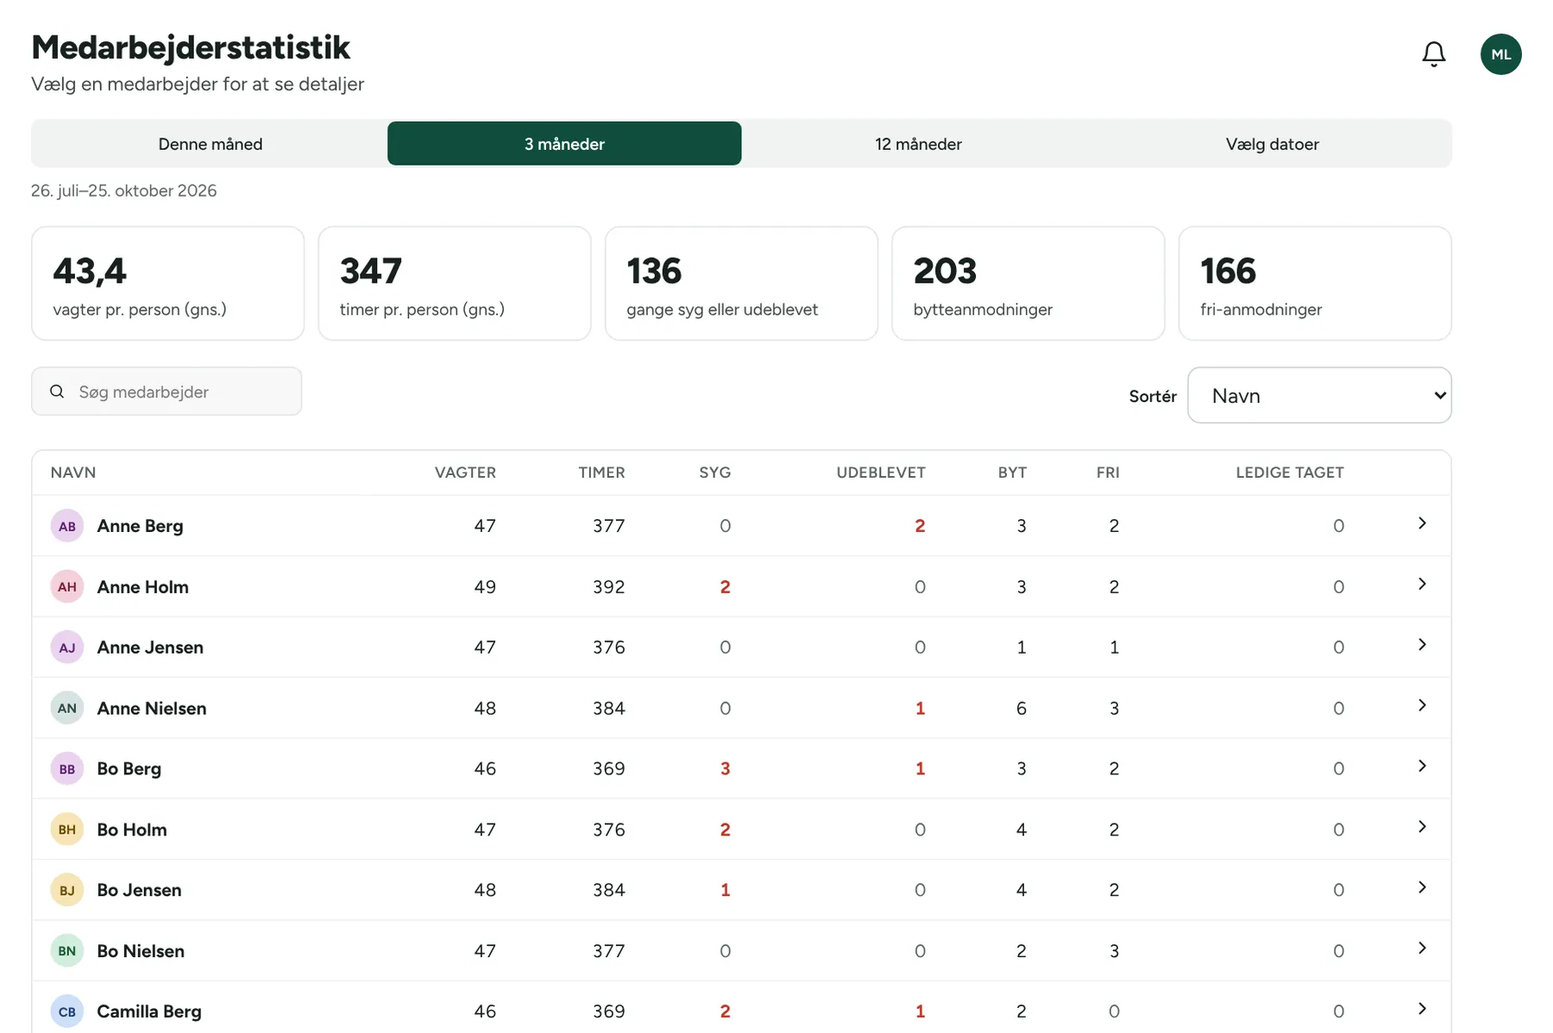Click the VAGTER column header
The image size is (1553, 1033).
(x=465, y=473)
